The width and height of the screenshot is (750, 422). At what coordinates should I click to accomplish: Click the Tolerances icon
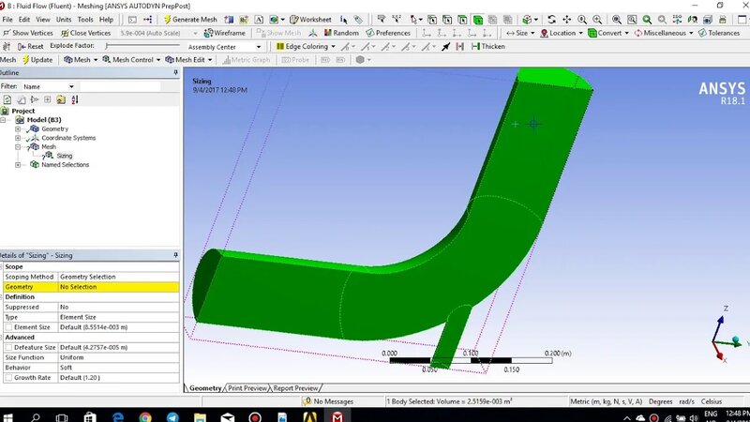(x=702, y=33)
